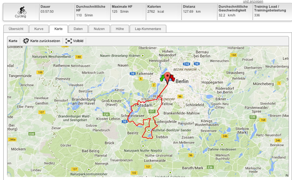Click the park icon at Dahme-Heideseen
292x180 pixels.
click(222, 145)
